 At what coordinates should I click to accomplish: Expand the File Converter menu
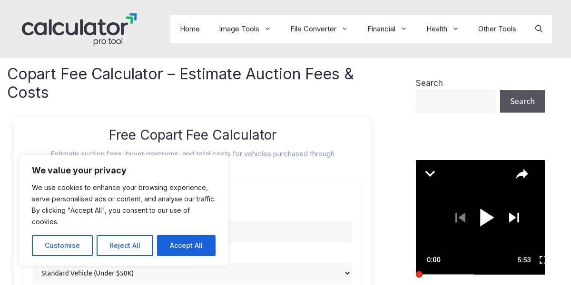point(319,29)
